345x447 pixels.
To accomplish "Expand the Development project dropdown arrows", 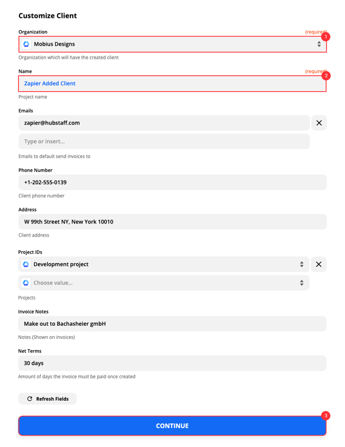I will tap(302, 264).
